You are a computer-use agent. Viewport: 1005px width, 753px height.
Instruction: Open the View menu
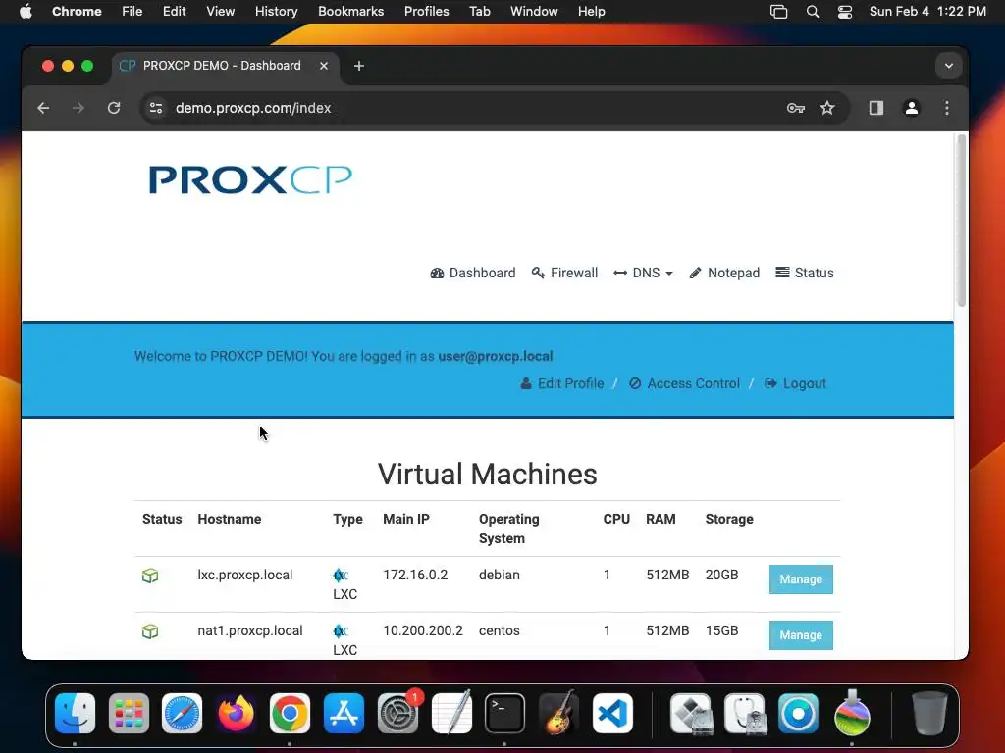click(221, 12)
